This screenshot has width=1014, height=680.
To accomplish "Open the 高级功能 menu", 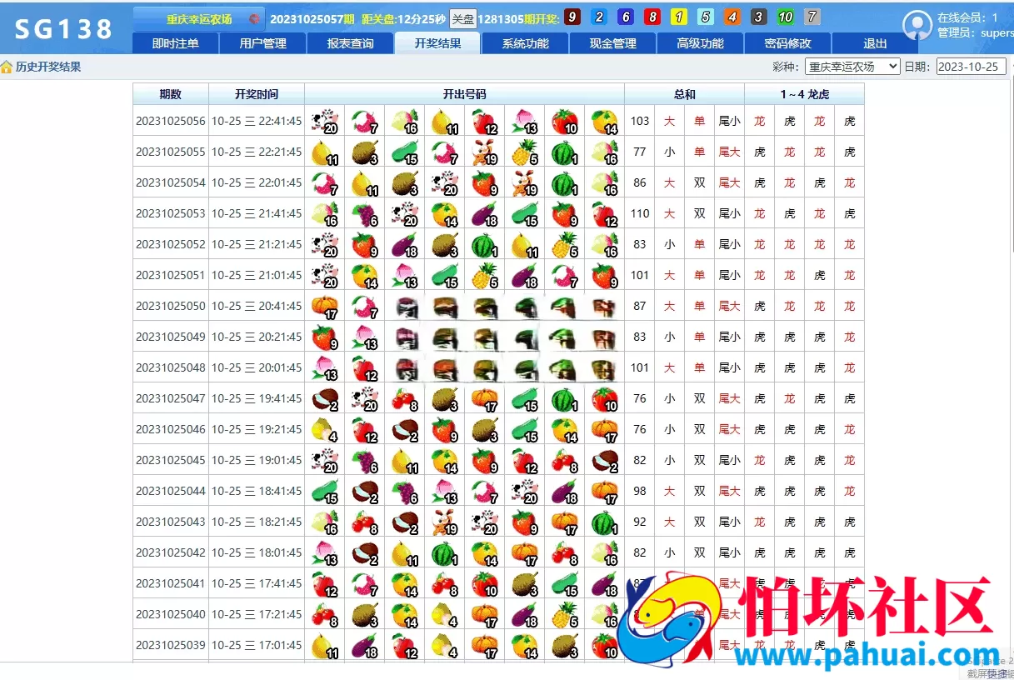I will (700, 43).
